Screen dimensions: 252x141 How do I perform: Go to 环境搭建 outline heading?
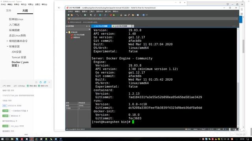(14, 30)
